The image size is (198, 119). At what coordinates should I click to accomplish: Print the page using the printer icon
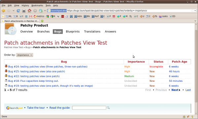click(24, 11)
